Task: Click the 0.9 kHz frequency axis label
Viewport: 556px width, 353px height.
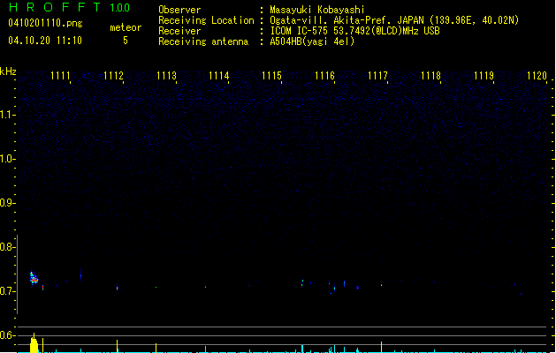Action: 7,203
